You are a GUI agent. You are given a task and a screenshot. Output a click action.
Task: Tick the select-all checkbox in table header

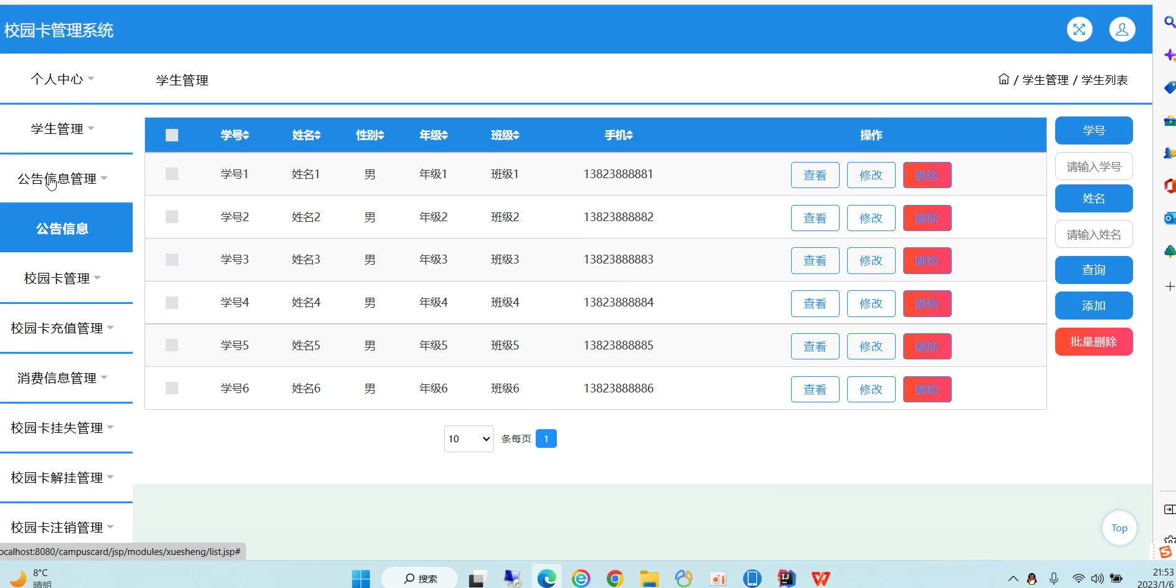pos(172,135)
